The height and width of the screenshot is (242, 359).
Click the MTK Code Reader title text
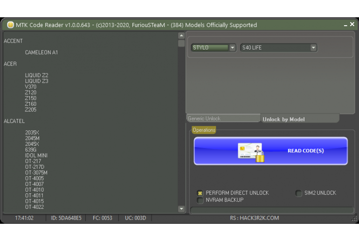[x=136, y=25]
